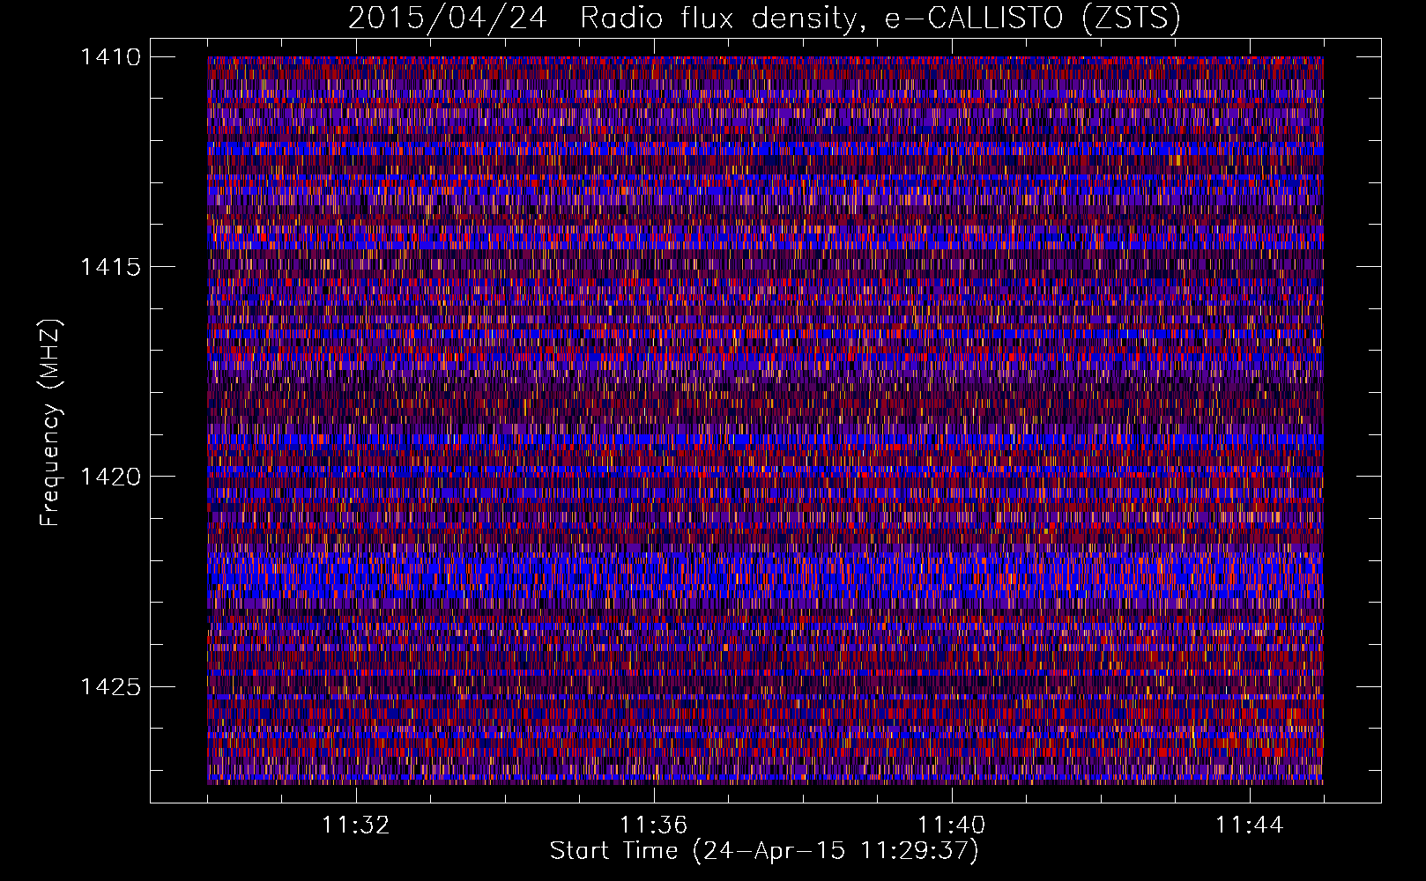Click the 11:44 time tick label
The width and height of the screenshot is (1426, 881).
pyautogui.click(x=1250, y=825)
